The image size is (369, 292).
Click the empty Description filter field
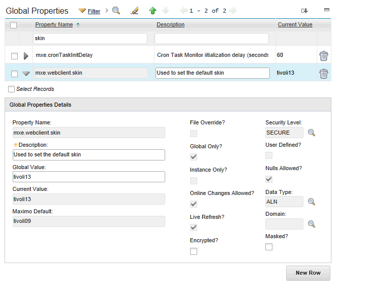pos(211,38)
